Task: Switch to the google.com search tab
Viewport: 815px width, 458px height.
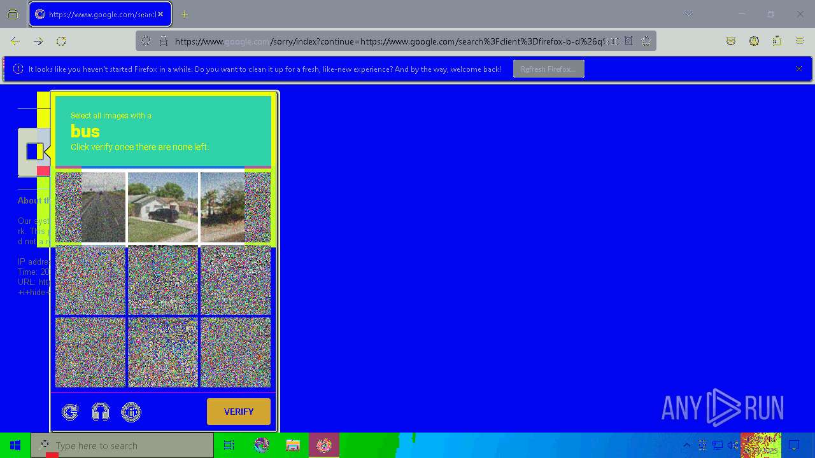Action: (x=100, y=14)
